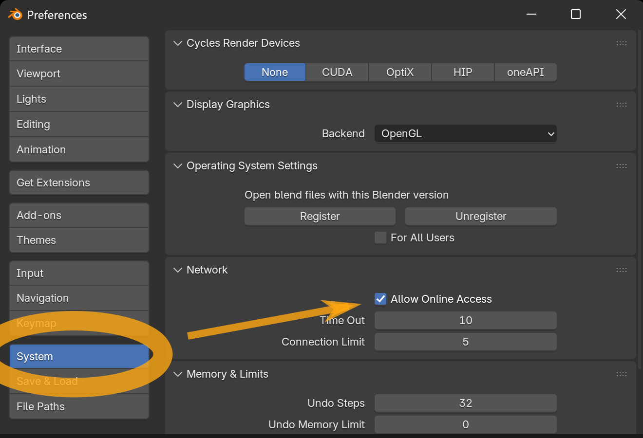Click the Undo Steps number field

click(465, 403)
